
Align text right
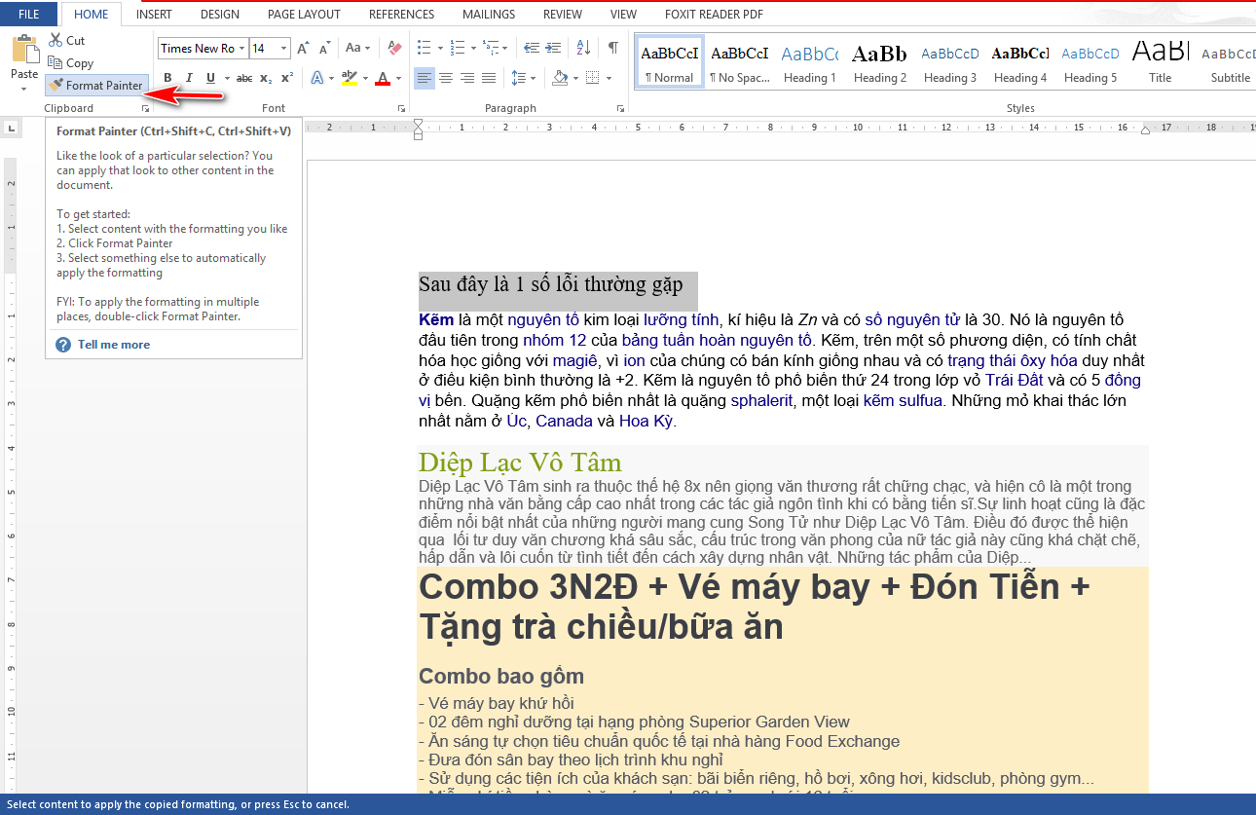[x=467, y=78]
